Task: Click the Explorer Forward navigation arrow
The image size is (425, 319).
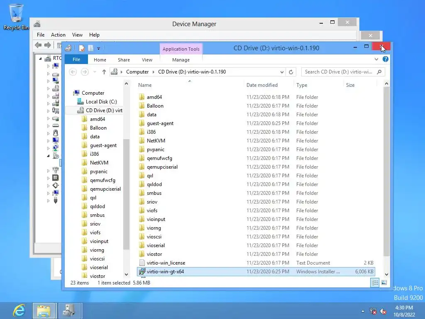Action: 85,72
